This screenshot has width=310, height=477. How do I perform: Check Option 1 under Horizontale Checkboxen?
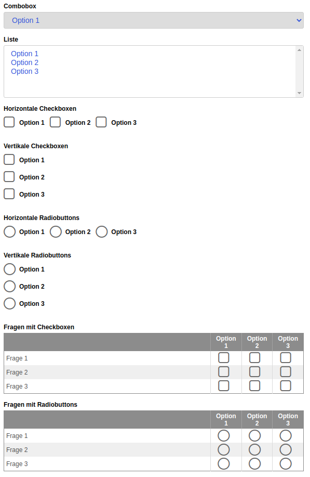click(9, 122)
